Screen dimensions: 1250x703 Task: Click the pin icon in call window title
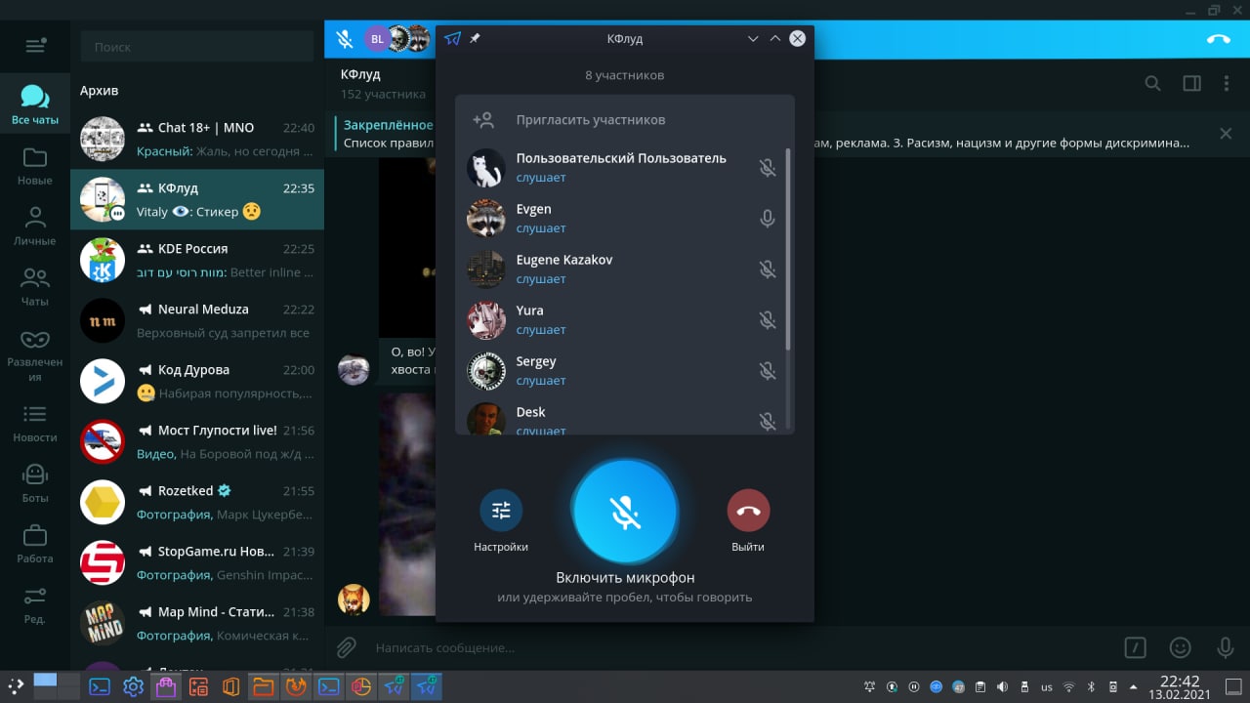click(475, 39)
